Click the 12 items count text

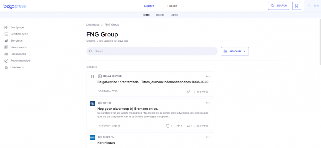[x=91, y=41]
